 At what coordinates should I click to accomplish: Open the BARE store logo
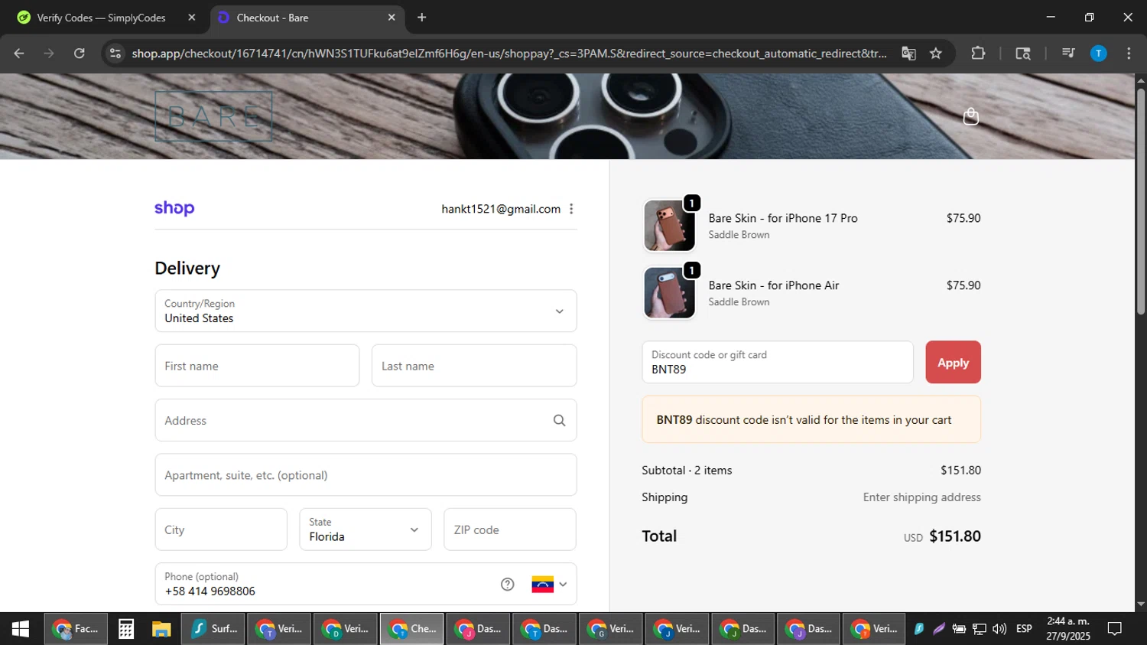click(213, 116)
